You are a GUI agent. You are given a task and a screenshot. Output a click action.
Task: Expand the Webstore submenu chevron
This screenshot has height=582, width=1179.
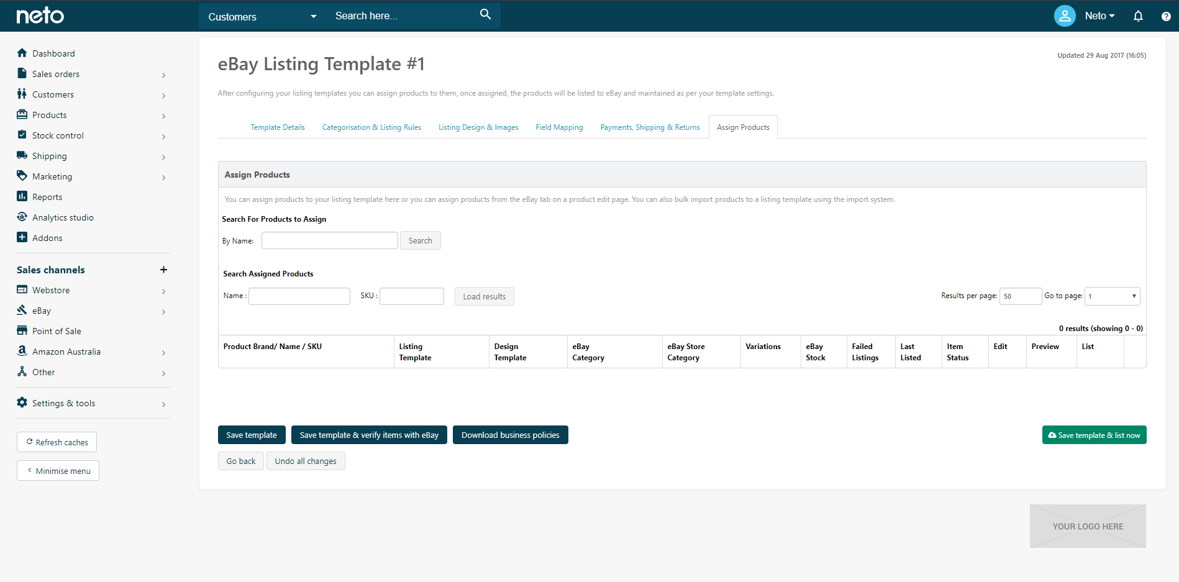click(x=163, y=291)
